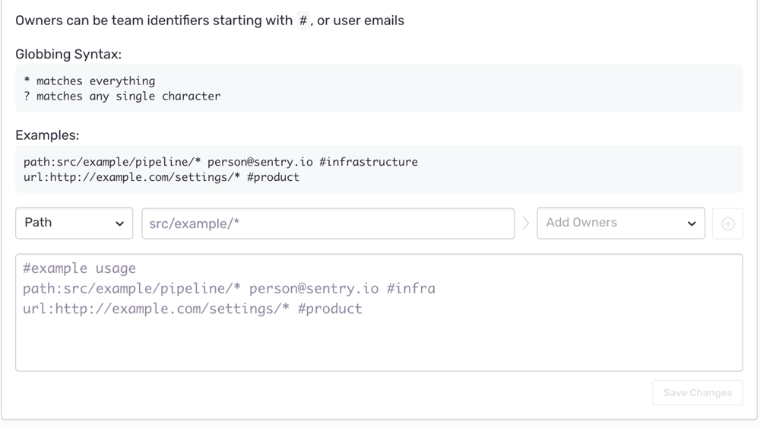Click the add rule plus circle icon
The height and width of the screenshot is (428, 760).
pos(727,224)
